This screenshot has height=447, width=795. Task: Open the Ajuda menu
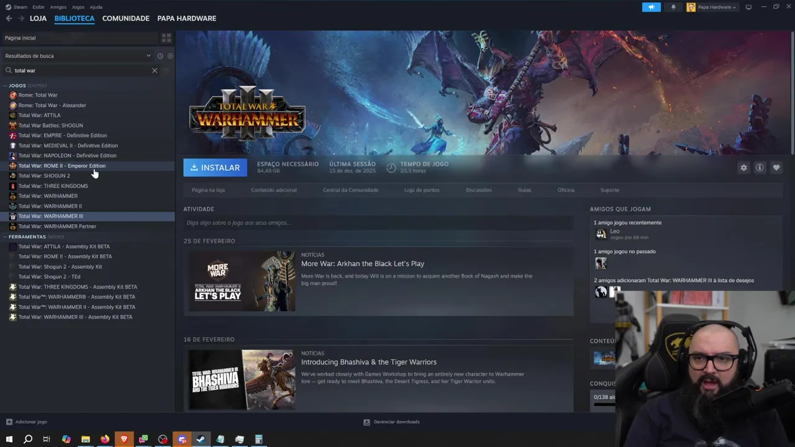(x=96, y=7)
